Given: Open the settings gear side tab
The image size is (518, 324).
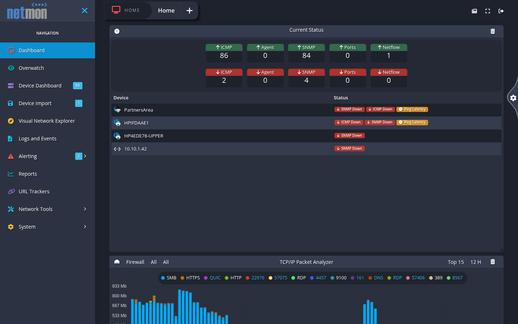Looking at the screenshot, I should pos(513,98).
